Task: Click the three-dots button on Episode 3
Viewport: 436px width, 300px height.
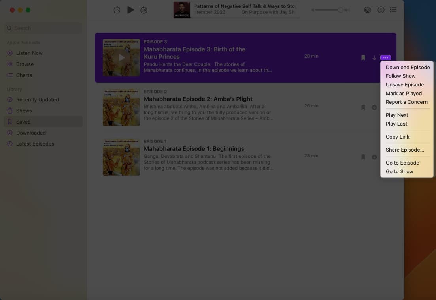Action: pos(385,58)
